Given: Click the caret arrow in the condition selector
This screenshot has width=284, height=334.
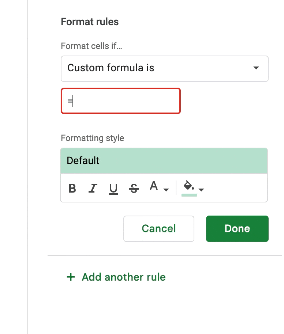Looking at the screenshot, I should (x=256, y=68).
